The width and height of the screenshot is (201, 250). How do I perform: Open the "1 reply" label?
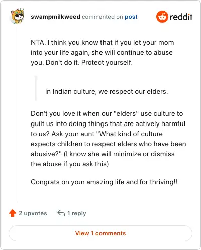point(77,213)
